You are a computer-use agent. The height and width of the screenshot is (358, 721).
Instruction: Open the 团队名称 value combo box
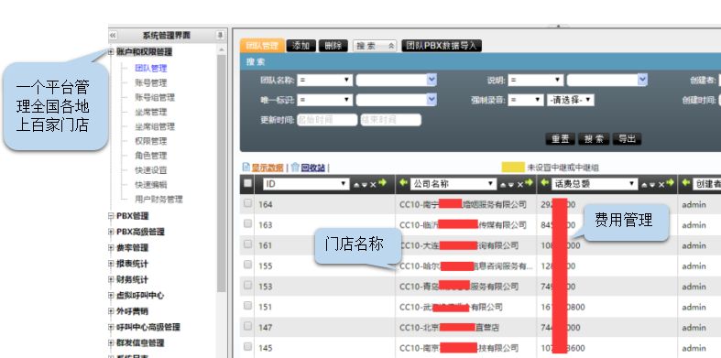(x=397, y=80)
